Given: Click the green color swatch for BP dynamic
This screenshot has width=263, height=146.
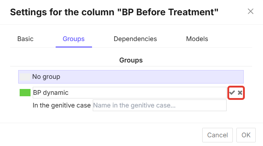Looking at the screenshot, I should pos(25,93).
